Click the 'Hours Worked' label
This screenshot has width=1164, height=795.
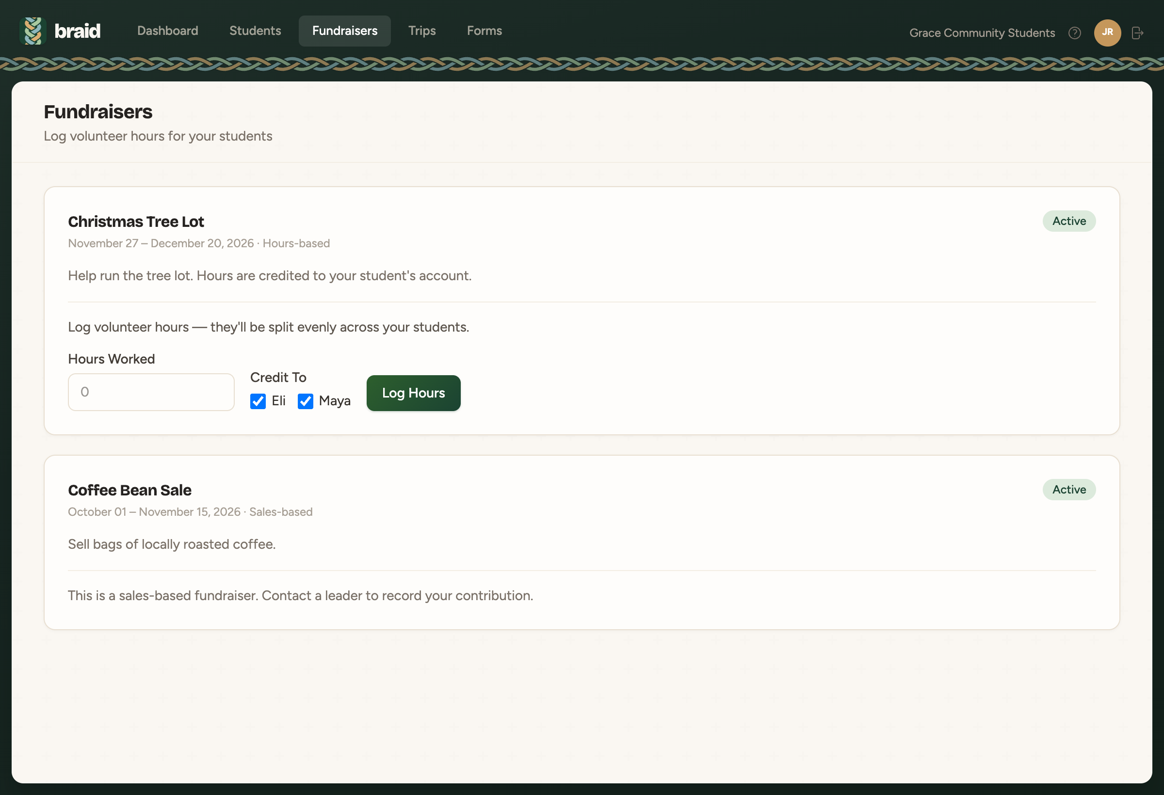point(111,359)
